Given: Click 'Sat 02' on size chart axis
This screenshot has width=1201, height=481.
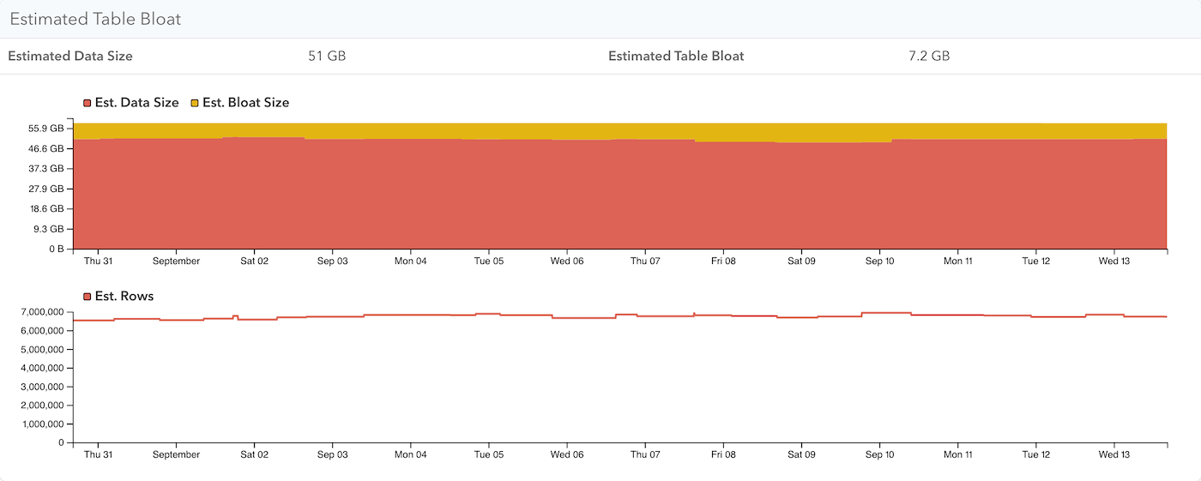Looking at the screenshot, I should (x=254, y=262).
